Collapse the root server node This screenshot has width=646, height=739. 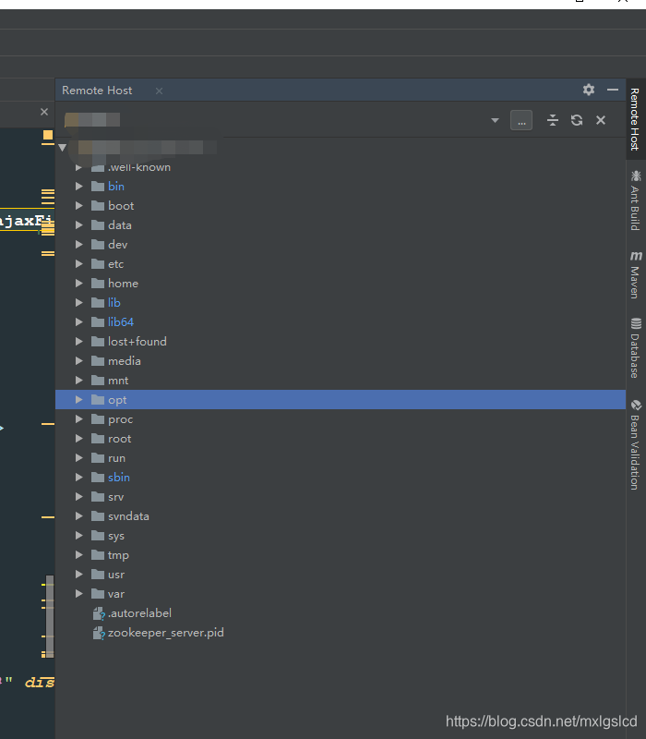(63, 148)
